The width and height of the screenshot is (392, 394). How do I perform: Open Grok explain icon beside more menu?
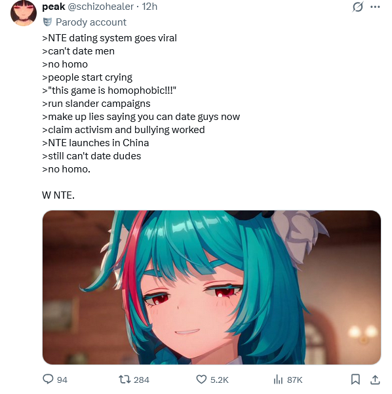[x=357, y=7]
